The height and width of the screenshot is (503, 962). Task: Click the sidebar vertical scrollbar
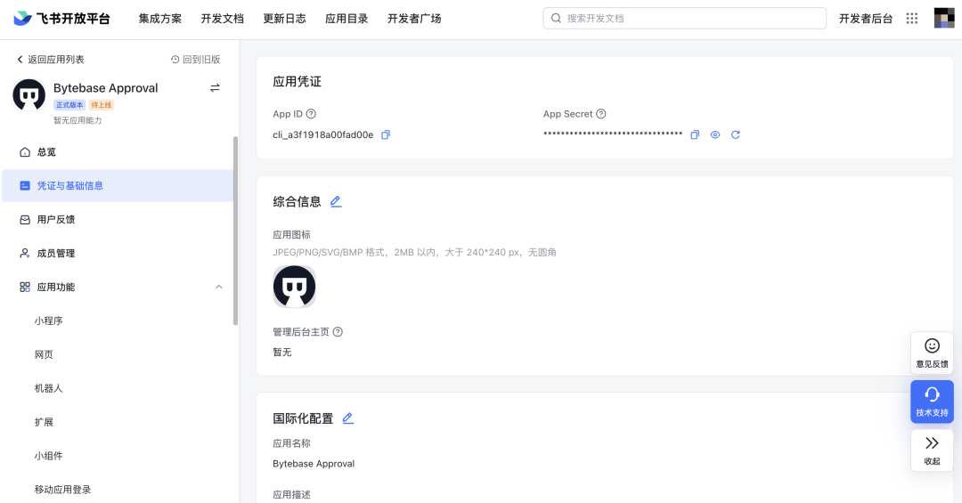[235, 231]
